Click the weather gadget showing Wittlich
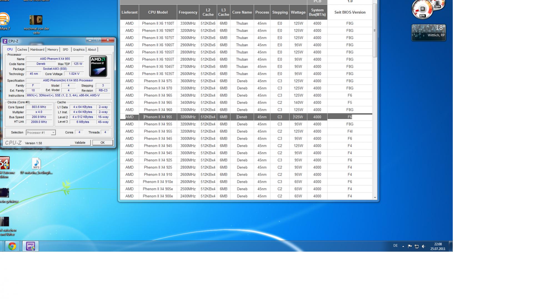Image resolution: width=533 pixels, height=299 pixels. (x=429, y=32)
